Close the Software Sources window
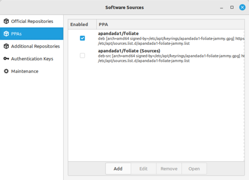Viewport: 249px width, 180px height. [242, 7]
